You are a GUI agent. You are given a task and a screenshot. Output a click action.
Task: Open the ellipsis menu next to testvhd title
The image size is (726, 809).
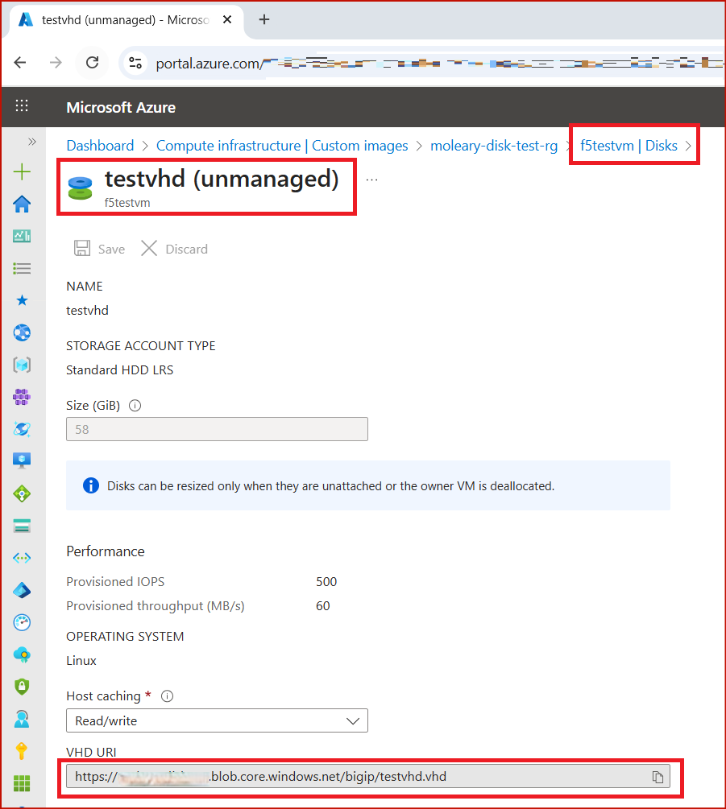coord(371,180)
